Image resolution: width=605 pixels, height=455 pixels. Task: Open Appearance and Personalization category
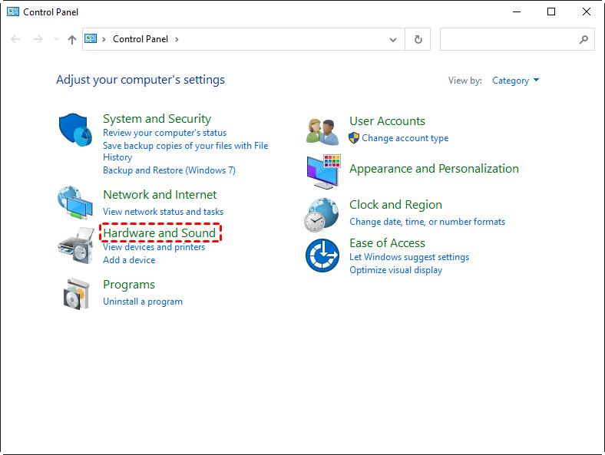[x=434, y=169]
